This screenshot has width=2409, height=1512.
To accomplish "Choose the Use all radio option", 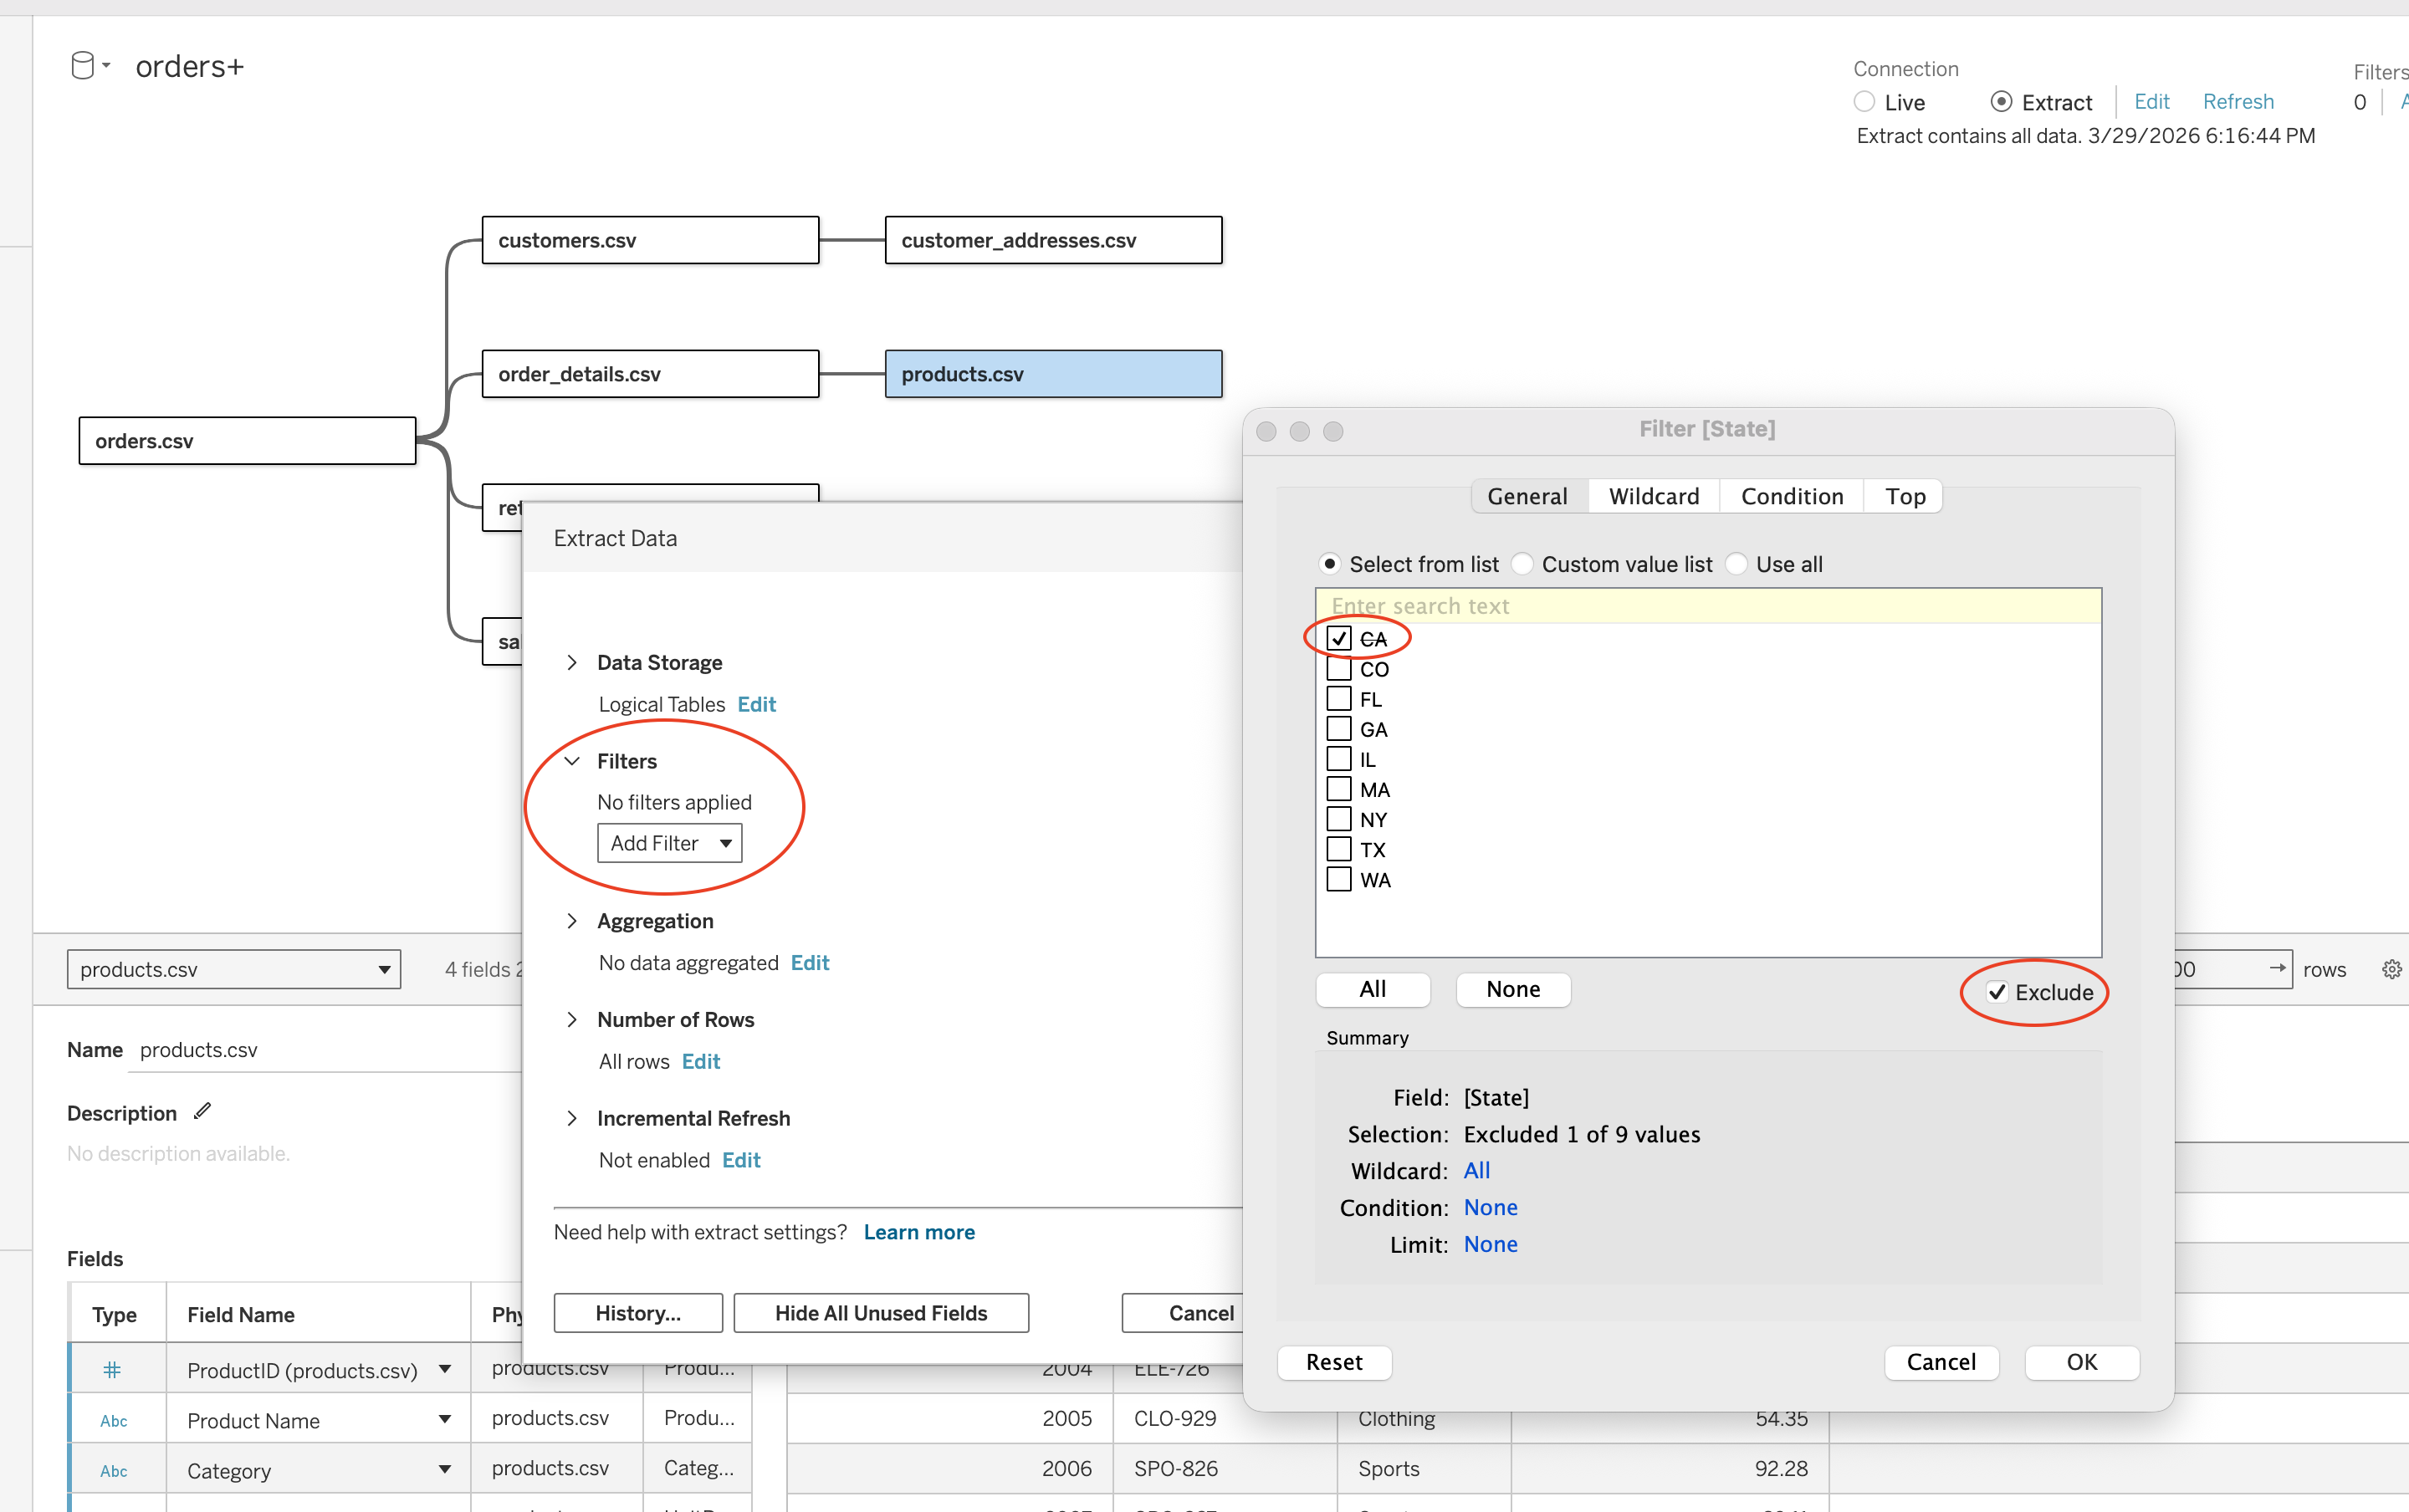I will click(x=1738, y=564).
